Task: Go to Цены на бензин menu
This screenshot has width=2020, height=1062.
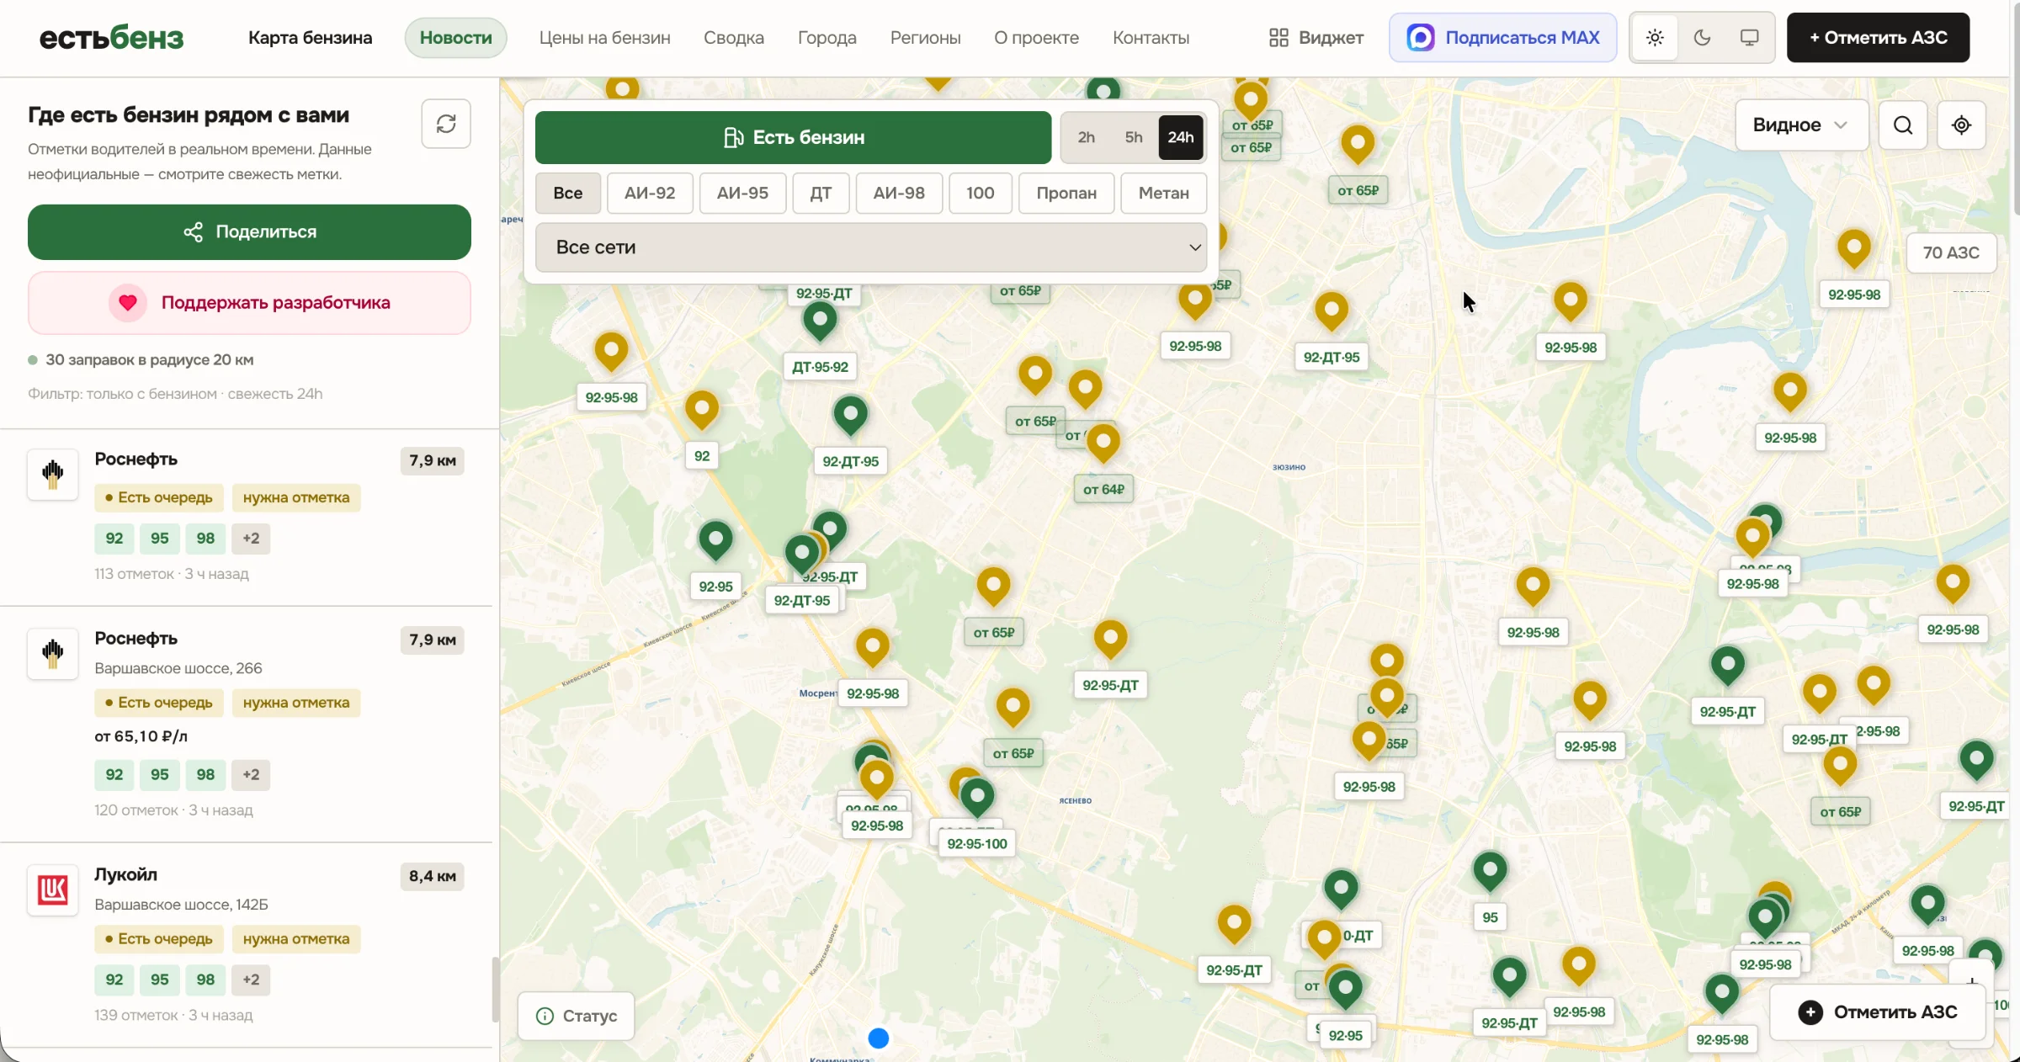Action: 604,38
